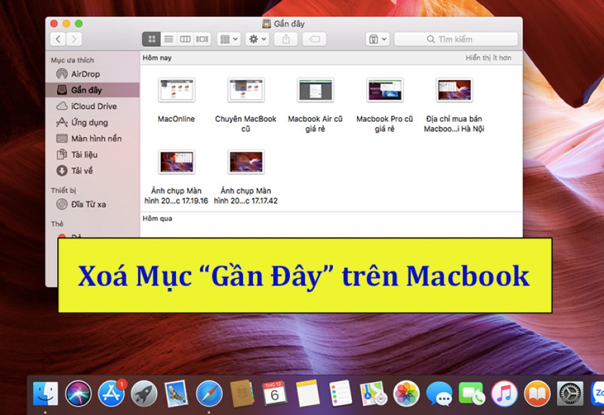This screenshot has width=604, height=415.
Task: Select Gần đây in sidebar
Action: [x=93, y=90]
